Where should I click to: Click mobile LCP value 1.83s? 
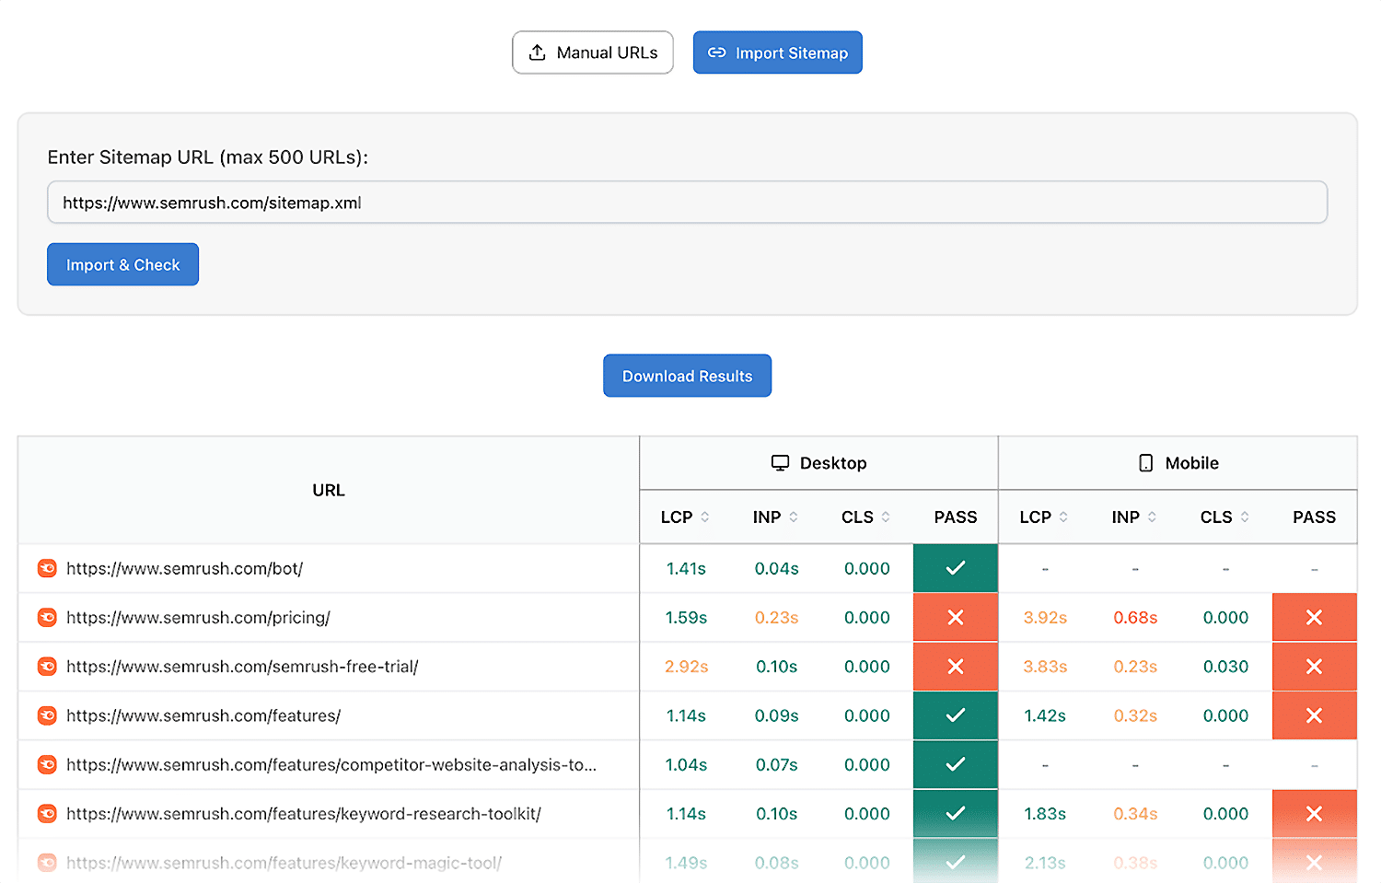1045,813
